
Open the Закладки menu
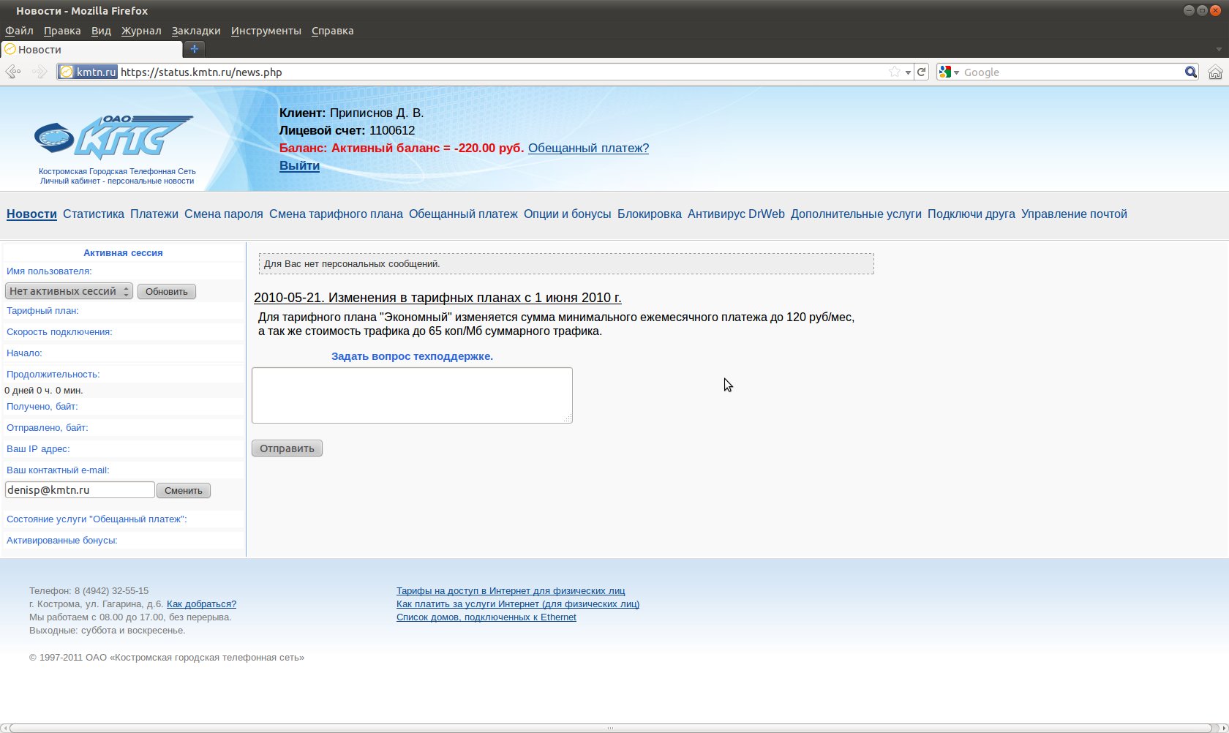pyautogui.click(x=196, y=31)
